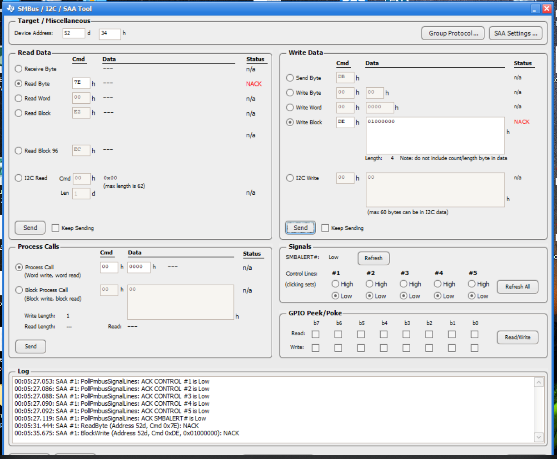Viewport: 557px width, 459px height.
Task: Select the Send Byte radio button
Action: tap(290, 78)
